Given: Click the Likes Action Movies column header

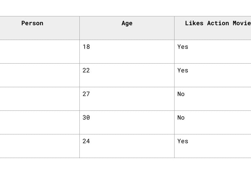Looking at the screenshot, I should pyautogui.click(x=217, y=23).
